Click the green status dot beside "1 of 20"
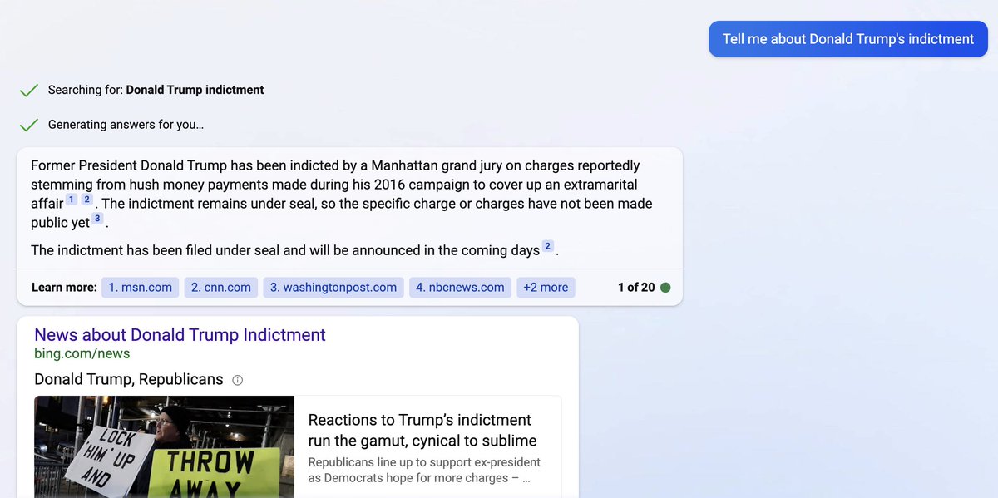The image size is (998, 498). 664,286
